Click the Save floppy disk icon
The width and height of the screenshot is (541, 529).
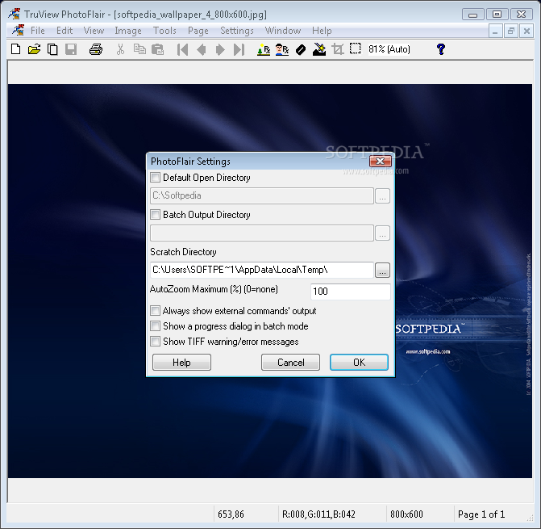click(x=71, y=49)
